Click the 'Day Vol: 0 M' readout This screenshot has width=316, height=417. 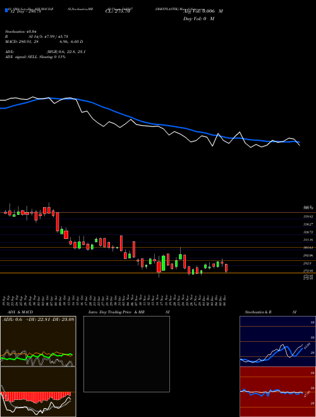(x=198, y=18)
